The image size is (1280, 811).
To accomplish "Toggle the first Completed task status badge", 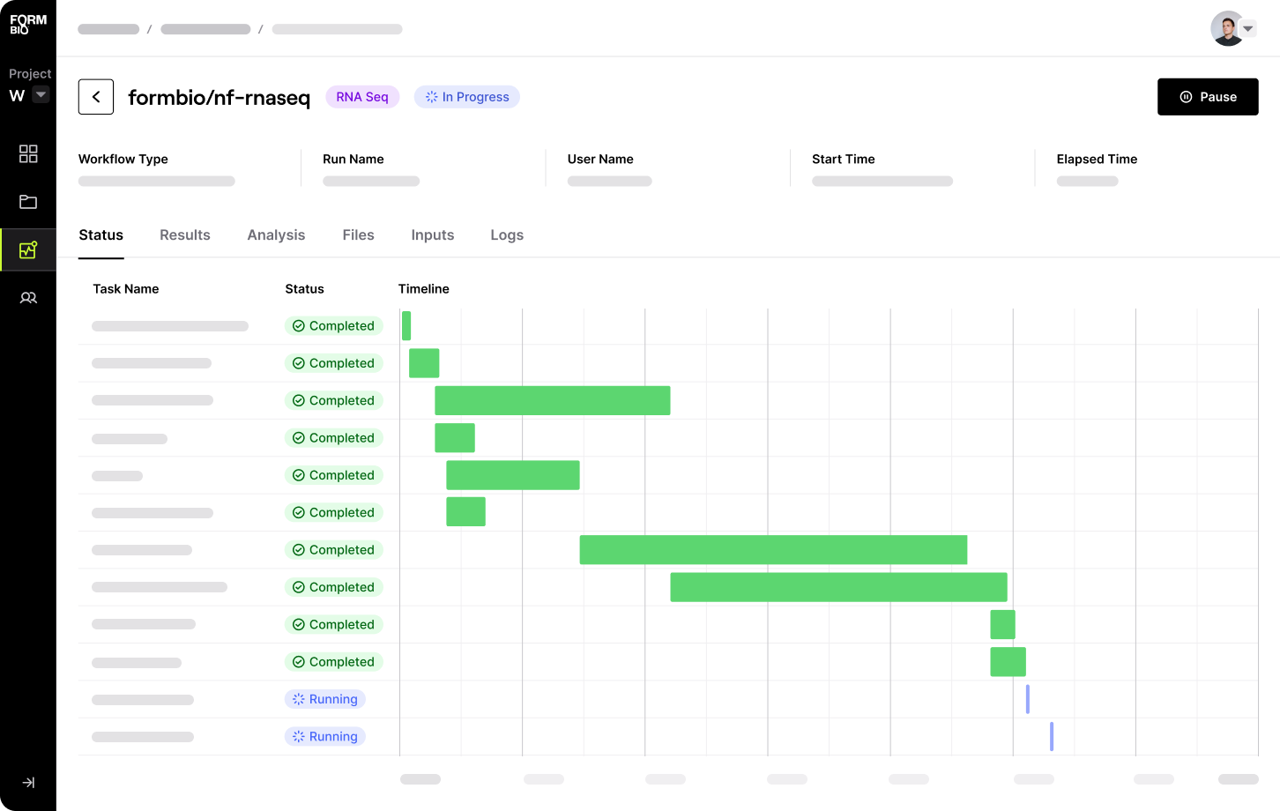I will coord(334,325).
